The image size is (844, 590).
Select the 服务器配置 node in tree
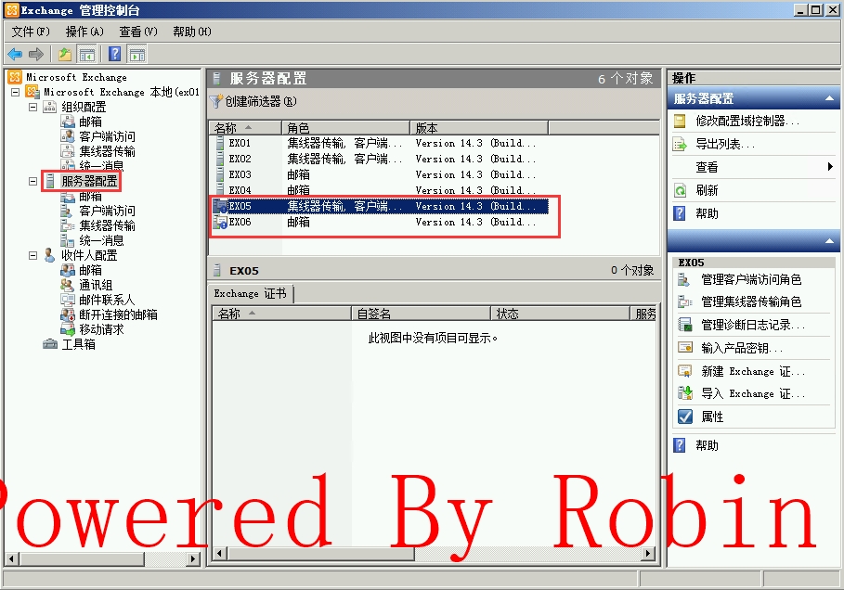point(89,181)
